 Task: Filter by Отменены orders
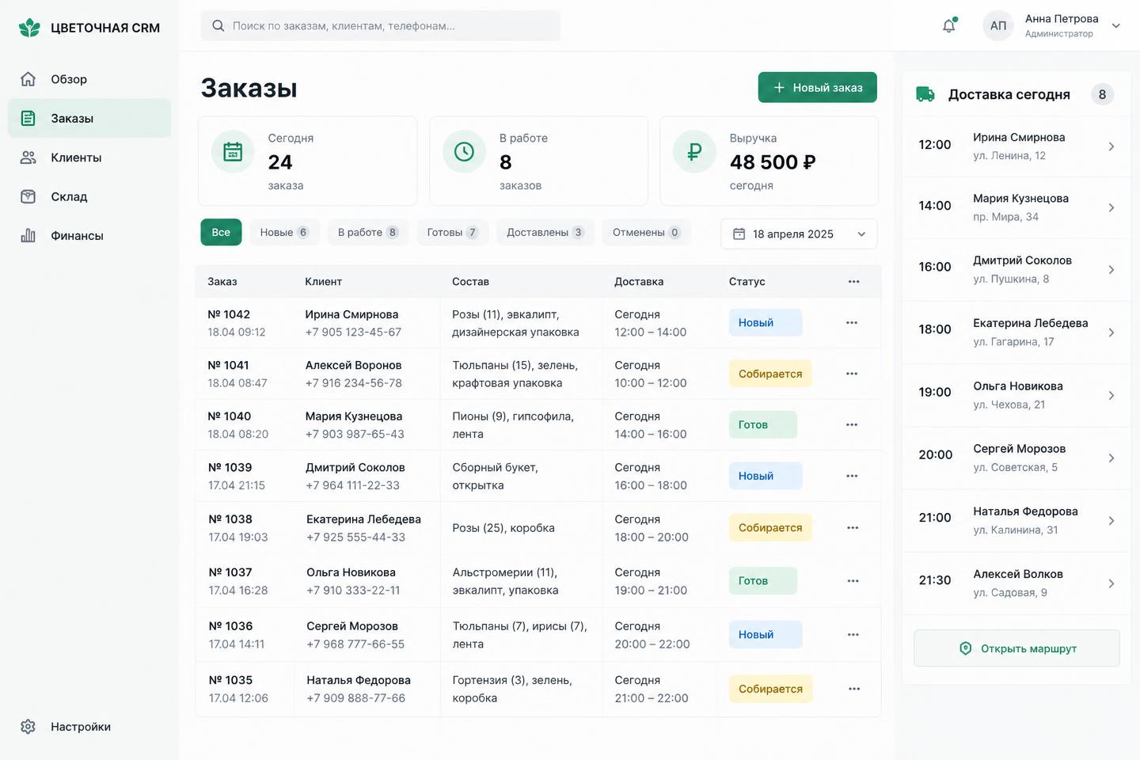[x=647, y=232]
